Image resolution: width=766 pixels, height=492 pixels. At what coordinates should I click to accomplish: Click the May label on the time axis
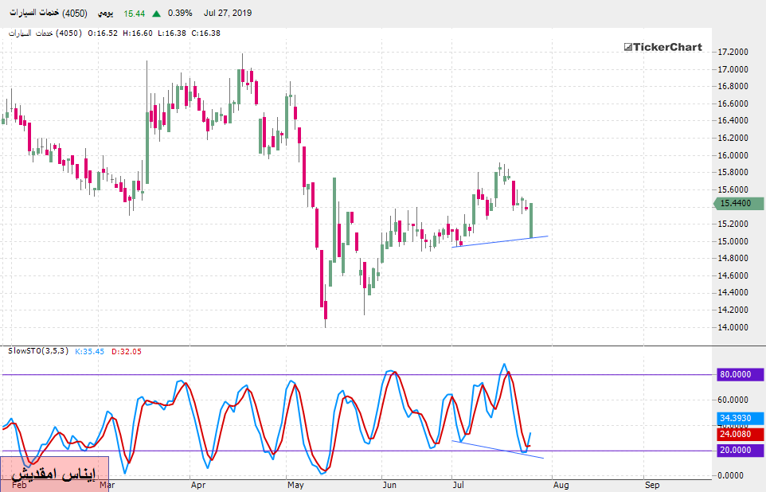coord(295,484)
